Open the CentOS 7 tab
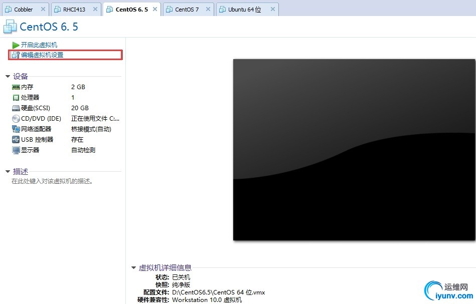476x304 pixels. [189, 10]
